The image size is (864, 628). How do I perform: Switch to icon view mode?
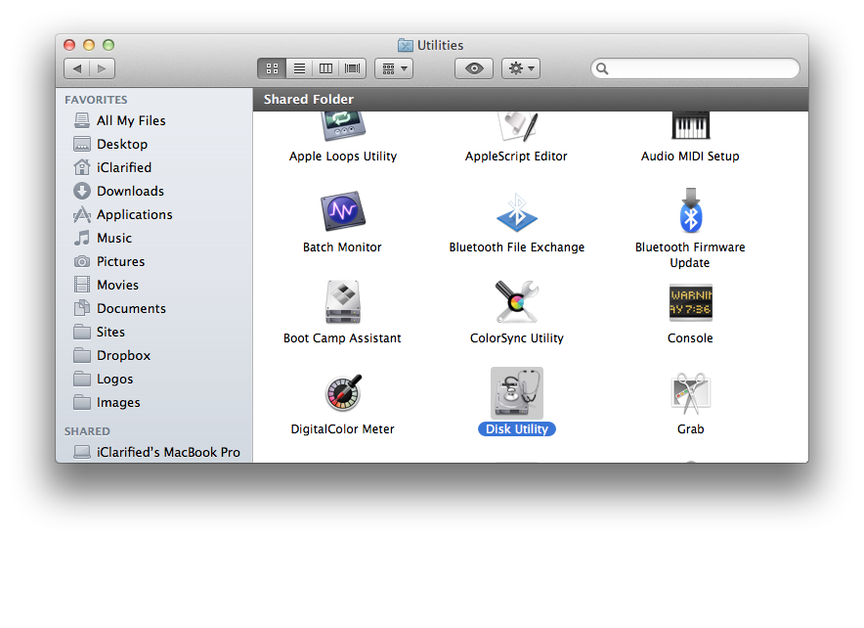pos(272,68)
